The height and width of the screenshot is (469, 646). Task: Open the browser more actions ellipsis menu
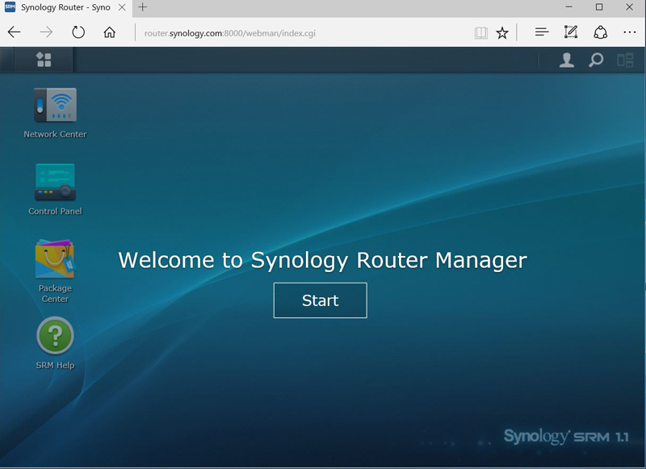tap(630, 32)
